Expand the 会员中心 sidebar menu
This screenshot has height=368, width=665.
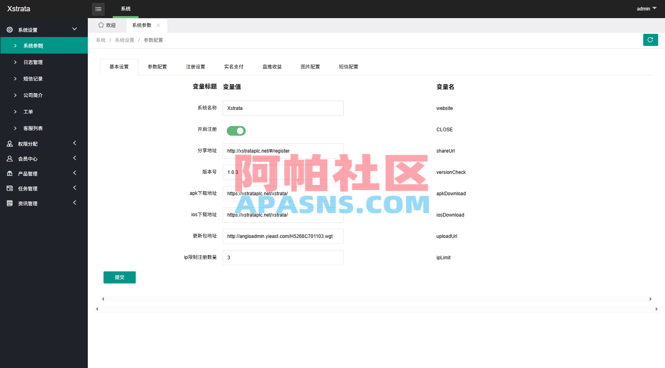coord(75,158)
